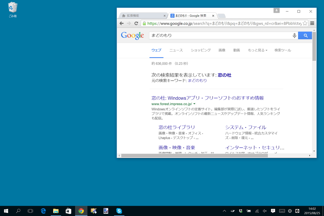Expand the もっと見る search dropdown
Screen dimensions: 324x216
click(x=257, y=50)
